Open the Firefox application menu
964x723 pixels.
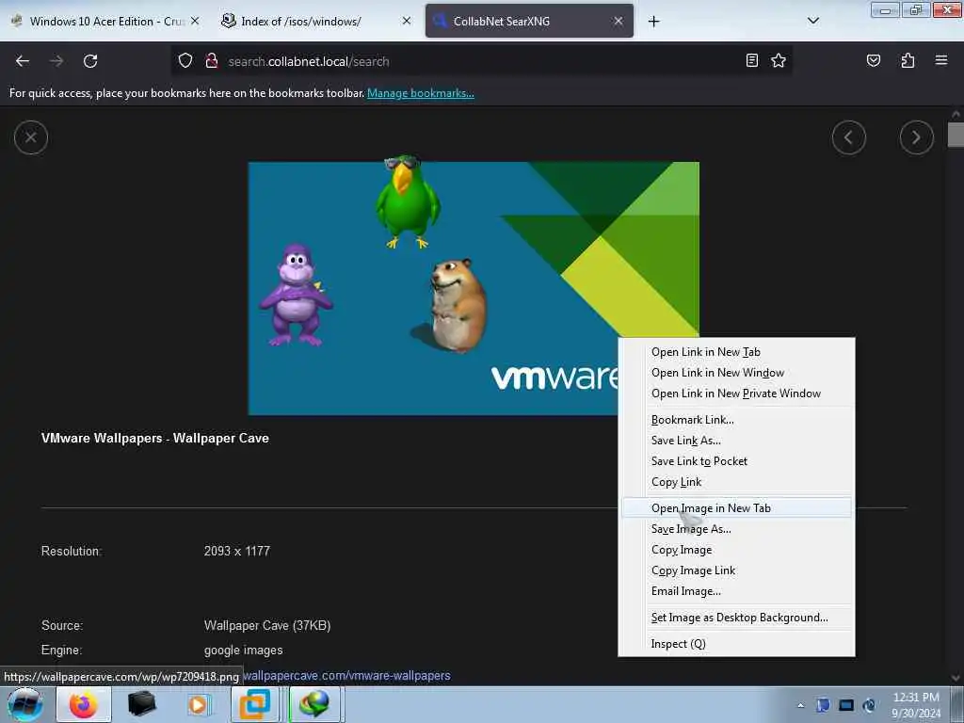click(940, 60)
